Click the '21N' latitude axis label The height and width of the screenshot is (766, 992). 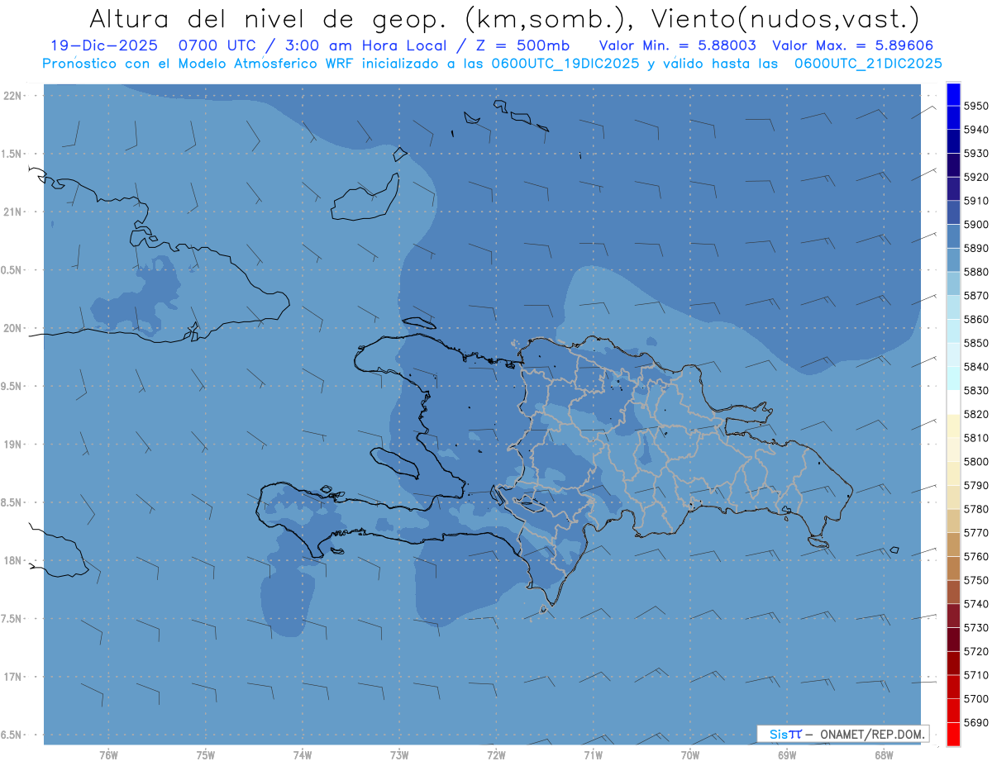tap(13, 212)
